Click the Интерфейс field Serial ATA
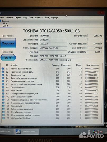 (x=53, y=44)
